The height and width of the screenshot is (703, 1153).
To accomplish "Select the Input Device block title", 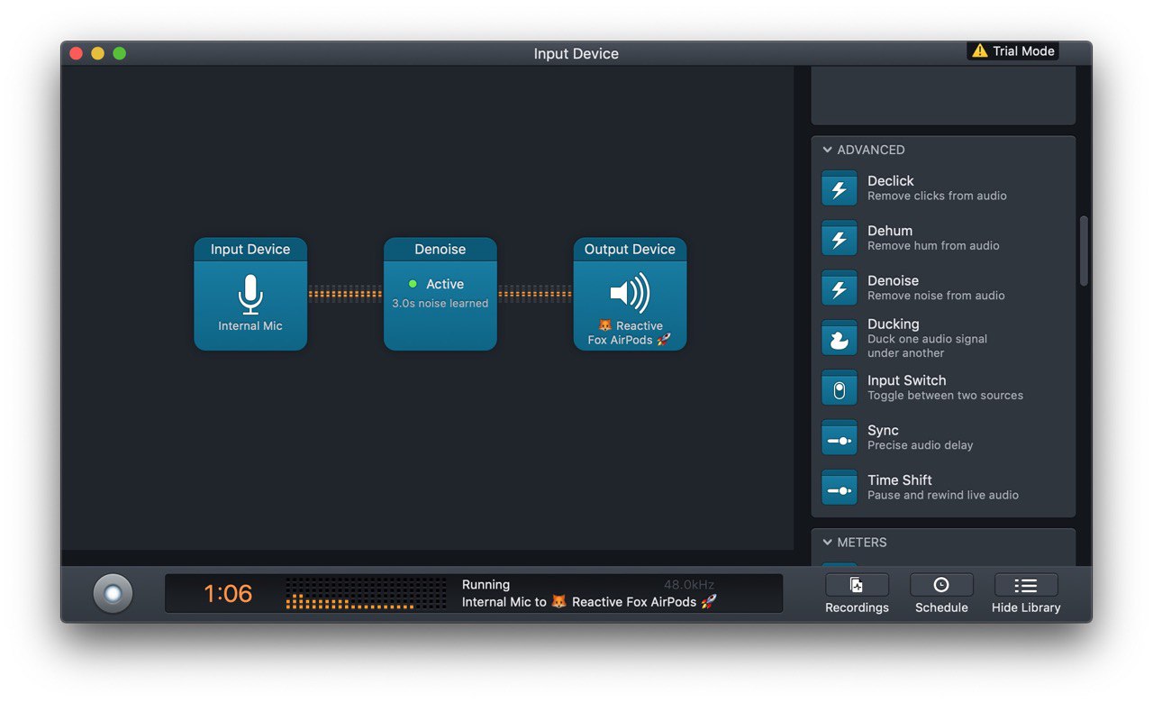I will [x=250, y=250].
